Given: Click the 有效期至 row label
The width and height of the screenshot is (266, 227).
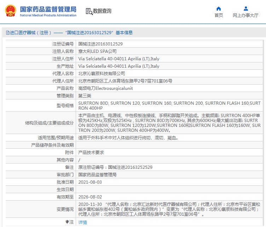Looking at the screenshot, I should point(65,197).
